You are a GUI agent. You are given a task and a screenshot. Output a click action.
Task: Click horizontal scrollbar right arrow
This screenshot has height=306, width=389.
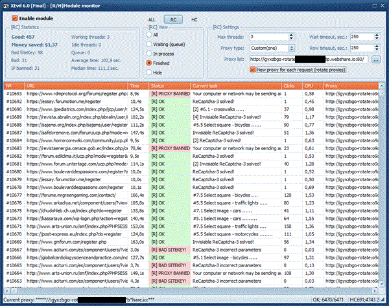(375, 290)
